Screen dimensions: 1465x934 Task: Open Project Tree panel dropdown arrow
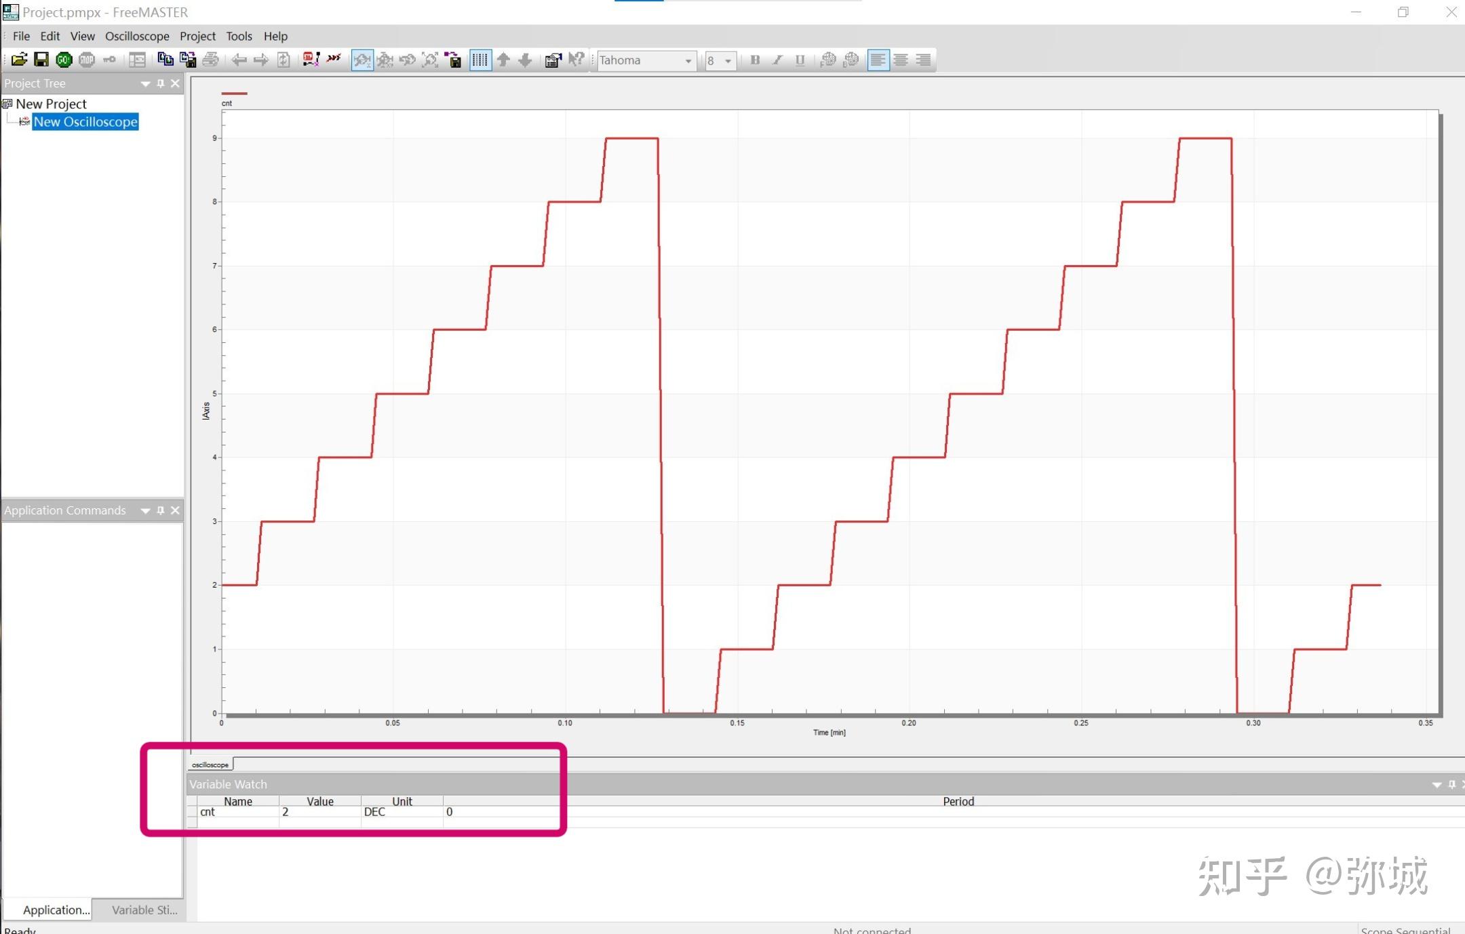[x=145, y=83]
